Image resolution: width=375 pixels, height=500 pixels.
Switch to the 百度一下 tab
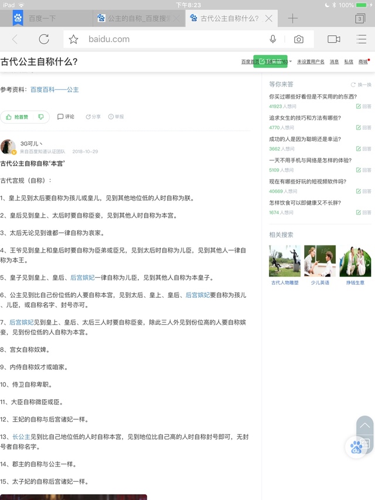point(42,18)
